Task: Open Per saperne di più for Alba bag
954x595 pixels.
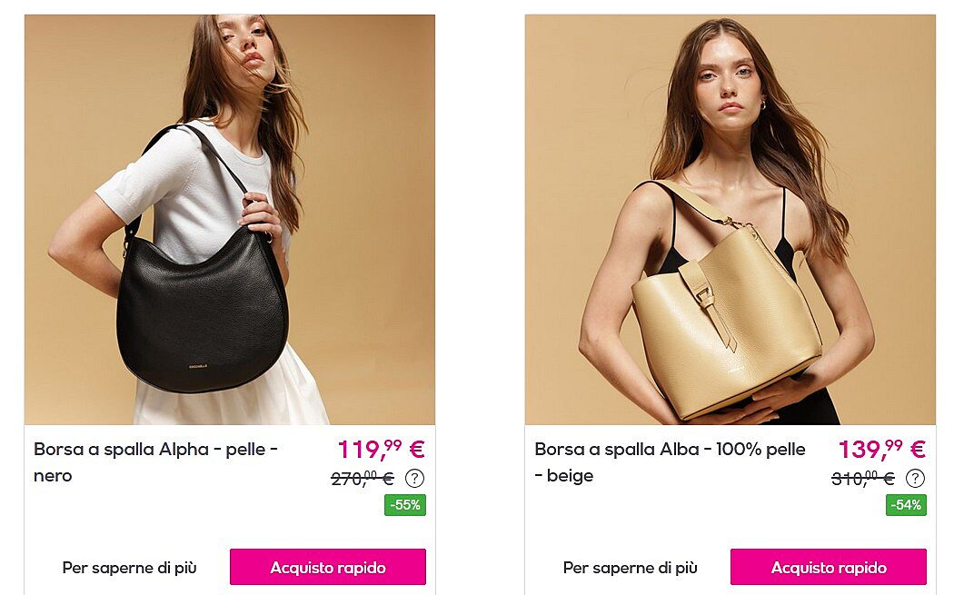Action: 631,568
